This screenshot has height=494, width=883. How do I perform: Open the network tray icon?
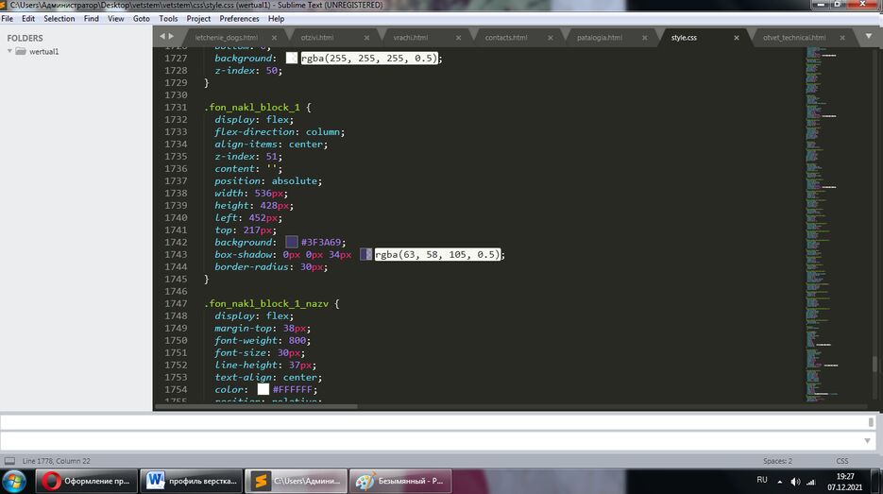[811, 482]
